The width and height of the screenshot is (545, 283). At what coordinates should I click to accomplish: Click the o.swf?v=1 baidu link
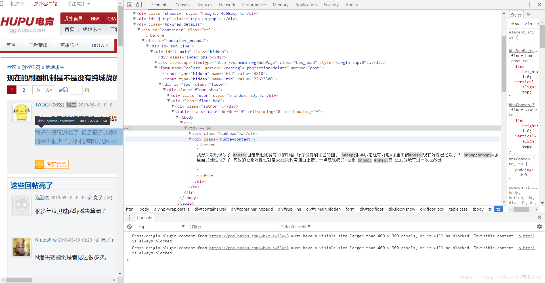click(x=249, y=248)
